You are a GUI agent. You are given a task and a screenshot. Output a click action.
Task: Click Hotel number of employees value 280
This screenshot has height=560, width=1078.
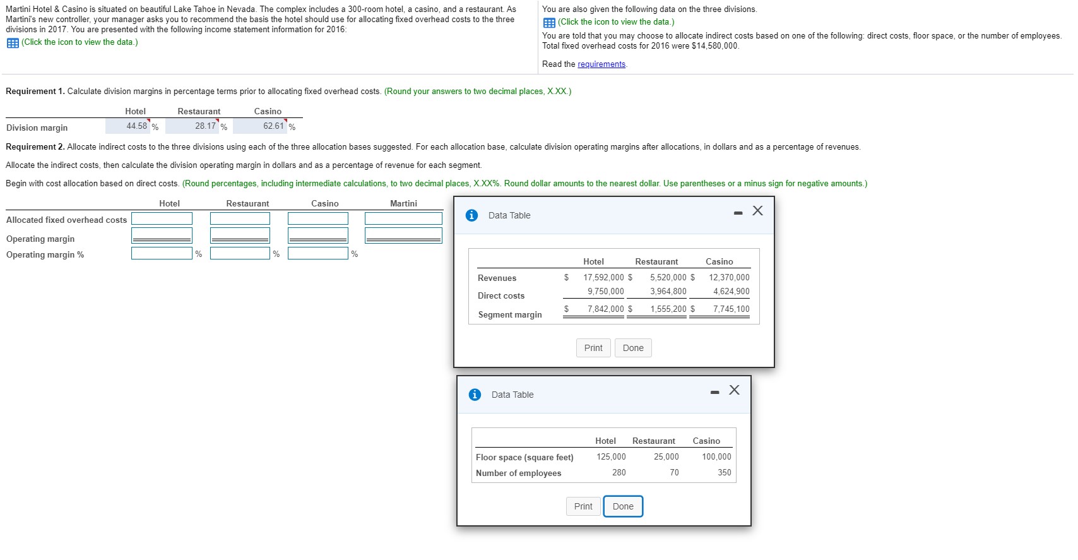point(619,473)
